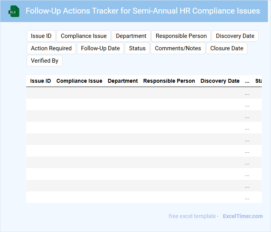Click the Issue ID column header
The height and width of the screenshot is (232, 271).
(41, 81)
